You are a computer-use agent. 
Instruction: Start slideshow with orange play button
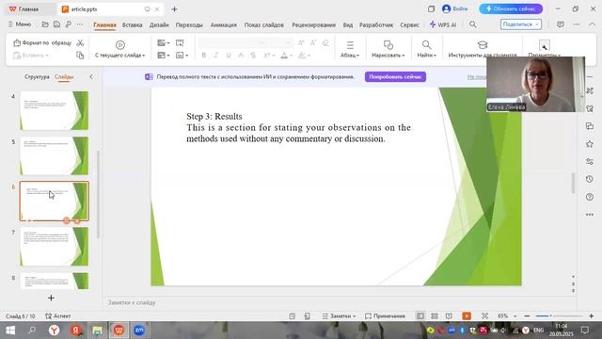pos(467,316)
